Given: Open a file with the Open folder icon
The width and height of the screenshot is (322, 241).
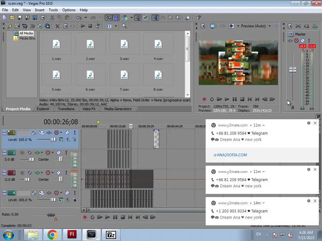Looking at the screenshot, I should (12, 18).
